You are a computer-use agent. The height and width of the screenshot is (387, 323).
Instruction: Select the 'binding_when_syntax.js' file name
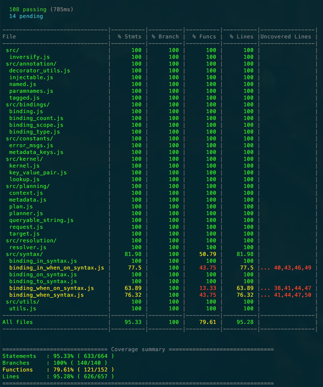tap(47, 295)
